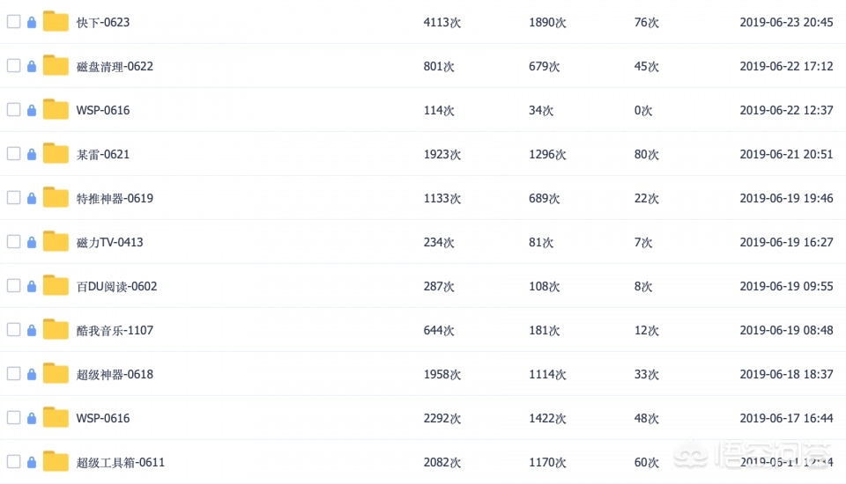Click the lock icon for 百DU阅读-0602
The height and width of the screenshot is (484, 846).
coord(32,286)
